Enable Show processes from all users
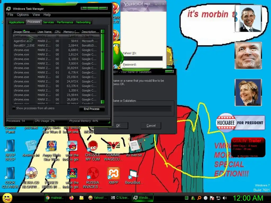The width and height of the screenshot is (271, 203). [x=14, y=108]
